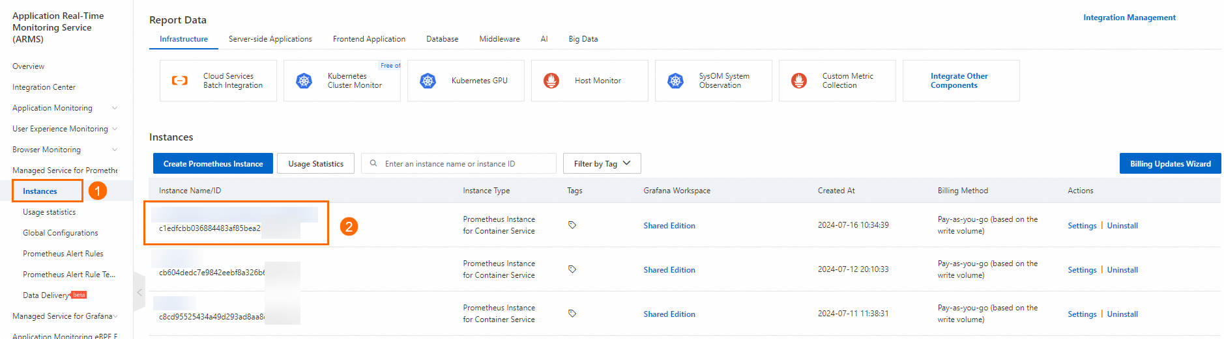Viewport: 1224px width, 339px height.
Task: Click the Instance Name/ID column header
Action: [x=190, y=191]
